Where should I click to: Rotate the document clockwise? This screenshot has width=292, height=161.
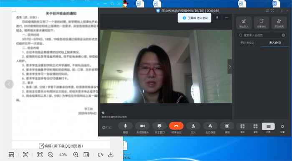click(101, 155)
